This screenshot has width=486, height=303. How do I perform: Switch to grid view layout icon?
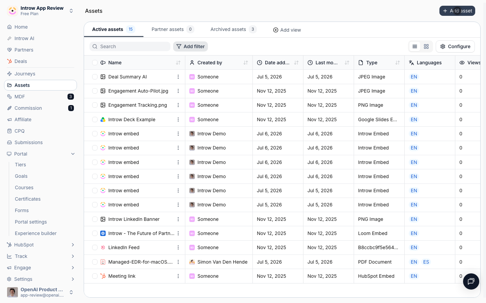(x=426, y=46)
